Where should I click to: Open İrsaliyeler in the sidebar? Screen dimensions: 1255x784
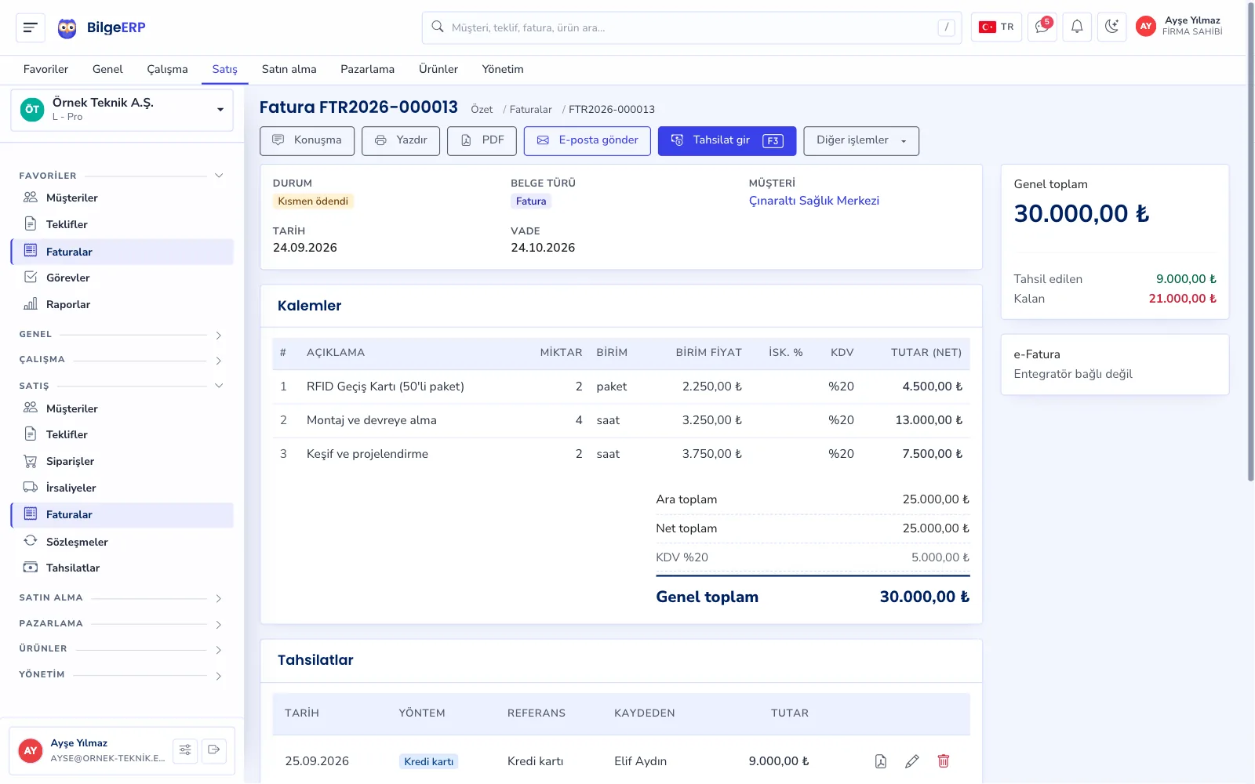pyautogui.click(x=122, y=488)
